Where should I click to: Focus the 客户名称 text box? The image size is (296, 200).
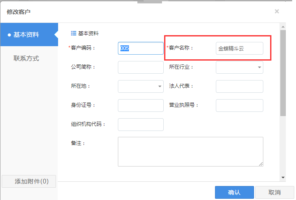click(x=239, y=48)
